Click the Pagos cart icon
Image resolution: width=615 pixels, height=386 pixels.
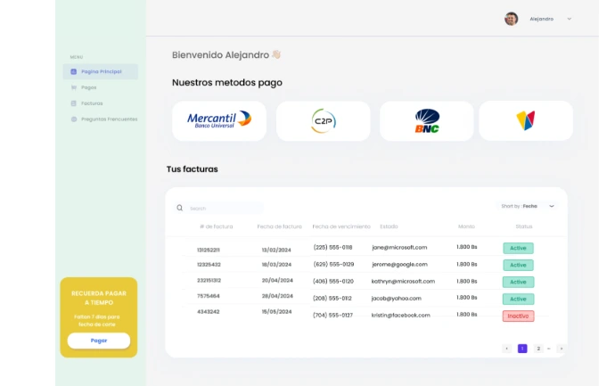tap(73, 87)
